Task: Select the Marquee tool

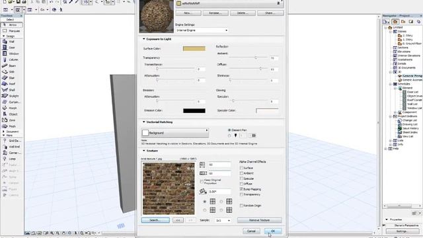Action: coord(12,31)
